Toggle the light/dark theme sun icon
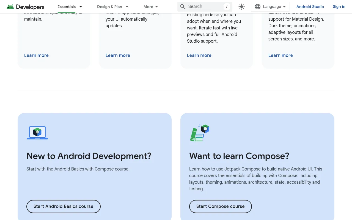The width and height of the screenshot is (352, 220). pyautogui.click(x=241, y=7)
